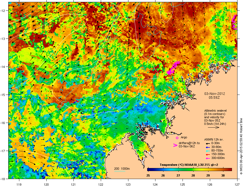This screenshot has width=243, height=187.
Task: Click the latitude axis label -15
Action: pos(3,95)
